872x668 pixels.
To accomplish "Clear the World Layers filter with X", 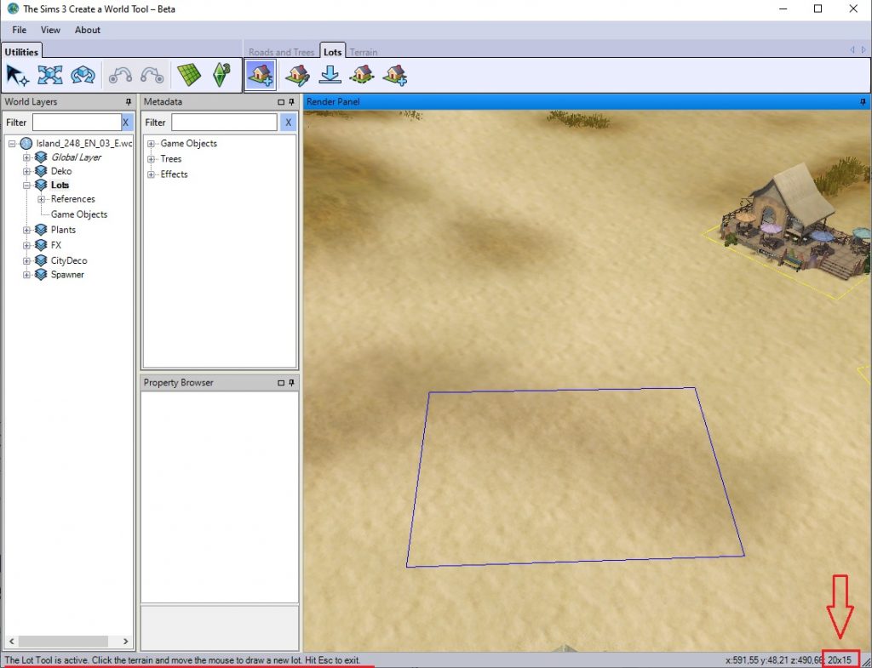I will [126, 123].
